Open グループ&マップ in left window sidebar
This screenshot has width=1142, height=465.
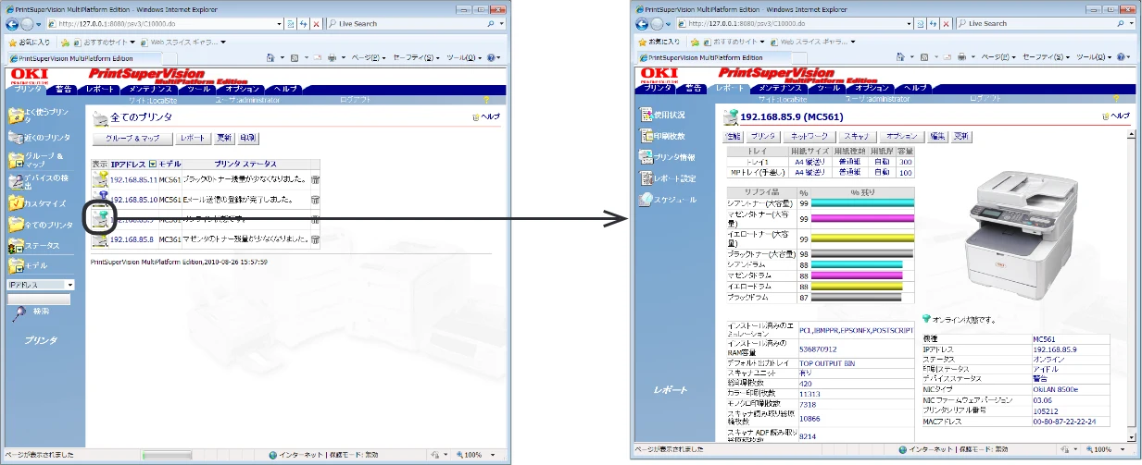coord(38,160)
